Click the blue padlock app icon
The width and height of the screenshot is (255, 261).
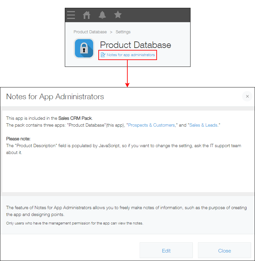pos(84,48)
